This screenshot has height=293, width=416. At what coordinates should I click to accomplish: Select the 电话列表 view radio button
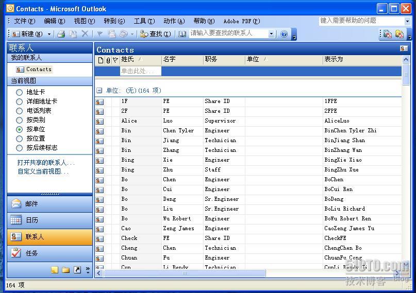[20, 111]
